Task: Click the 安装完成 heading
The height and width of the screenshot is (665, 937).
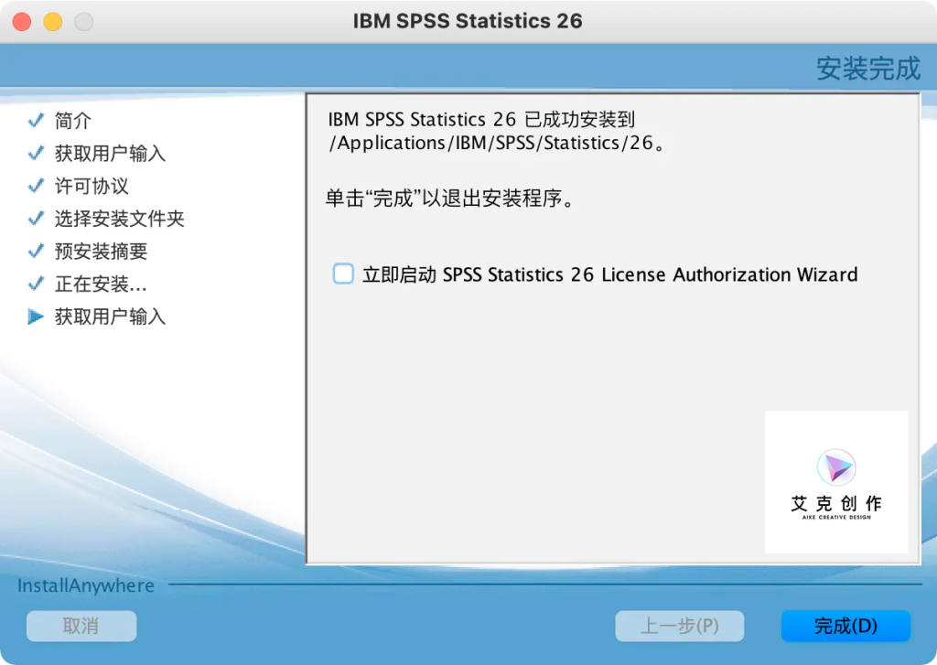Action: [868, 68]
